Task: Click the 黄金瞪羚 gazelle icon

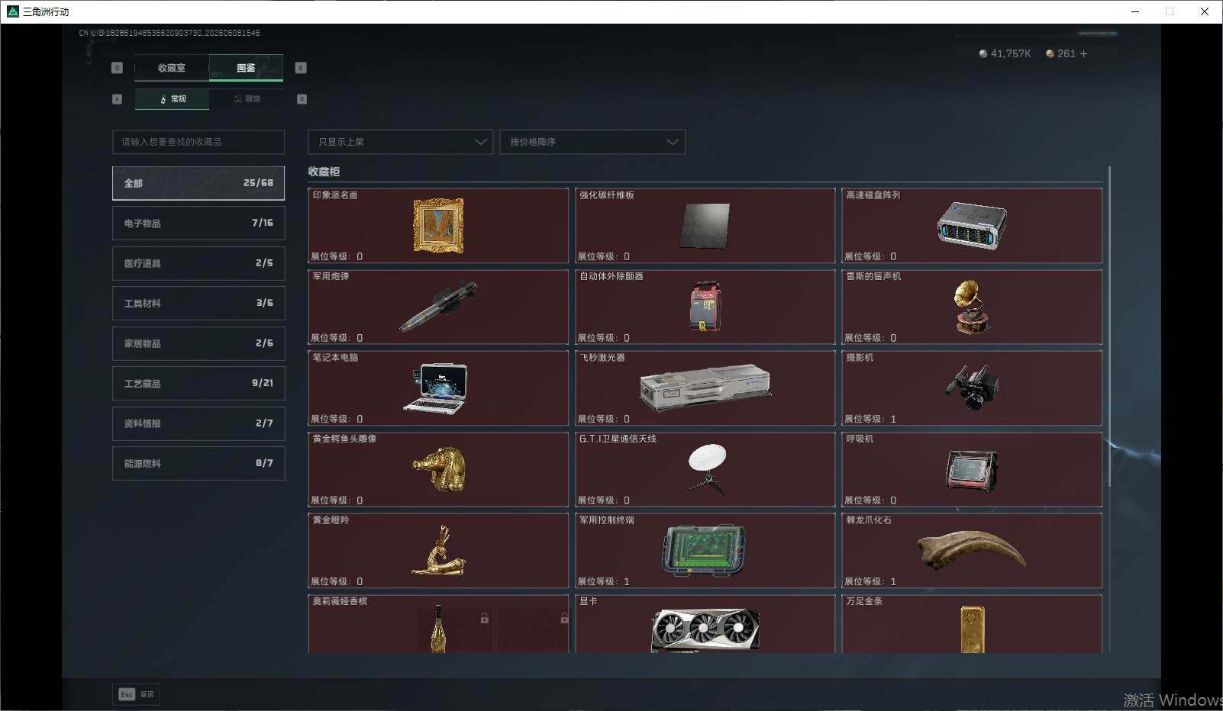Action: [438, 551]
